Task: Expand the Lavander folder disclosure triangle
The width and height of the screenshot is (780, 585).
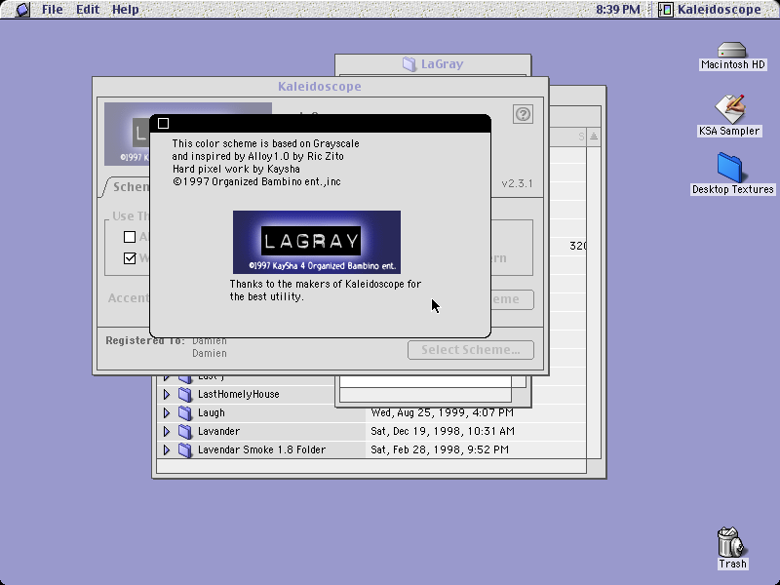Action: (167, 431)
